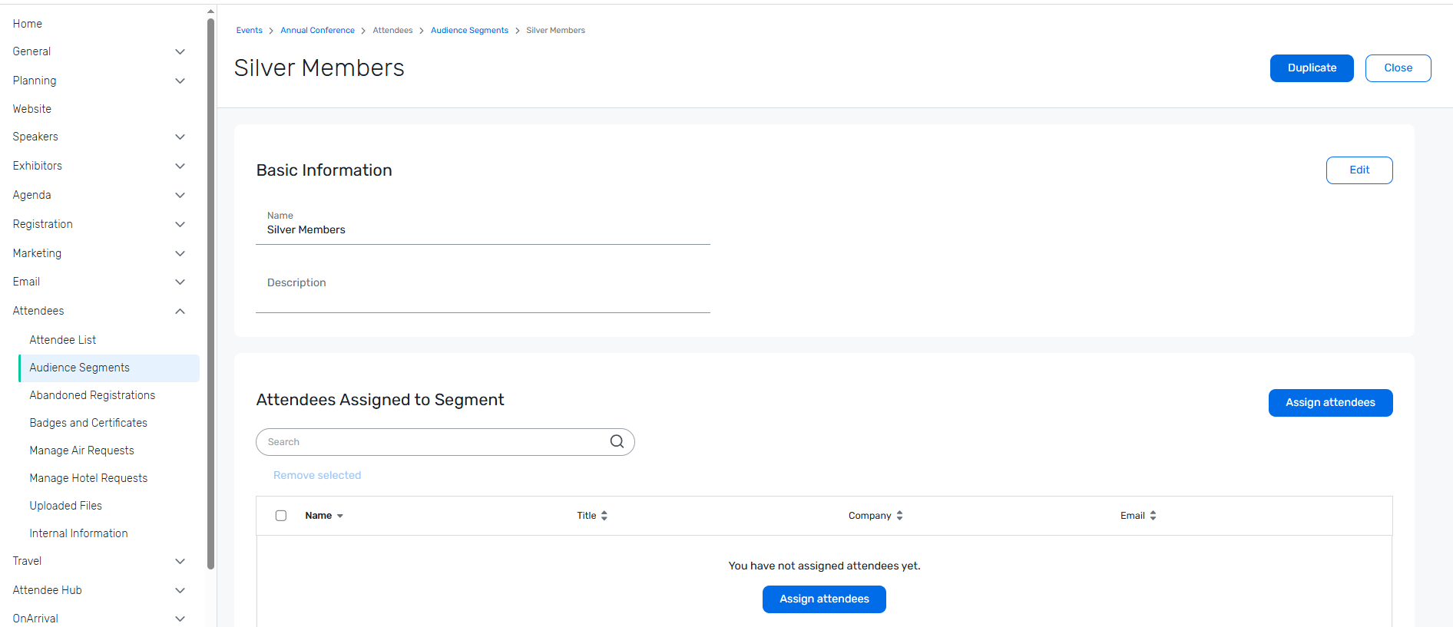Viewport: 1453px width, 627px height.
Task: Click the centered Assign attendees button
Action: (x=824, y=599)
